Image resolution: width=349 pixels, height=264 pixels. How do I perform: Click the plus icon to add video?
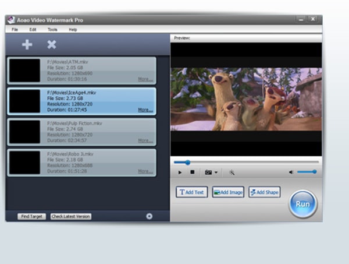[x=27, y=45]
